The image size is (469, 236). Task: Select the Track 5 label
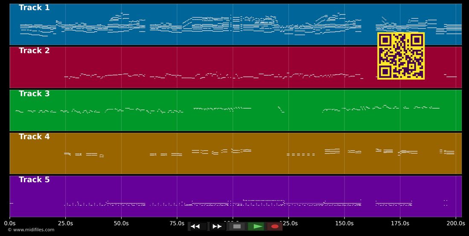click(x=34, y=180)
